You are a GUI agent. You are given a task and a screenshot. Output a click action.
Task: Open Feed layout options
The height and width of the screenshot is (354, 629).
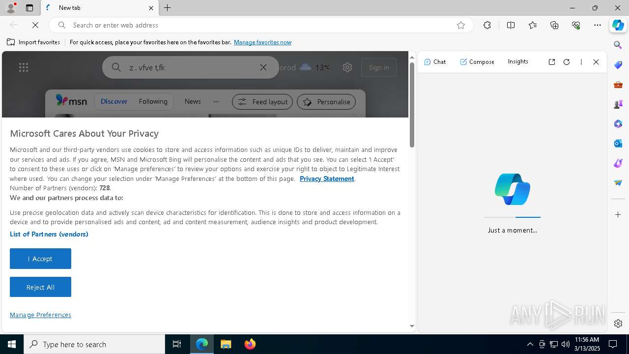tap(262, 102)
